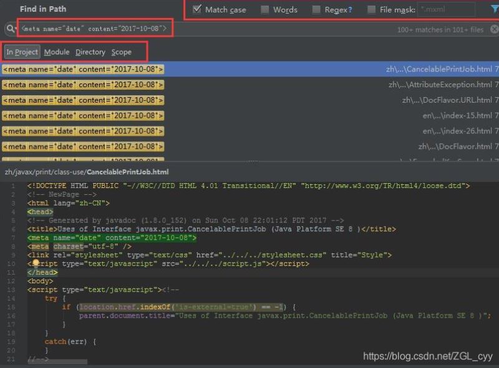This screenshot has height=368, width=499.
Task: Disable the Match case checkbox
Action: tap(197, 9)
